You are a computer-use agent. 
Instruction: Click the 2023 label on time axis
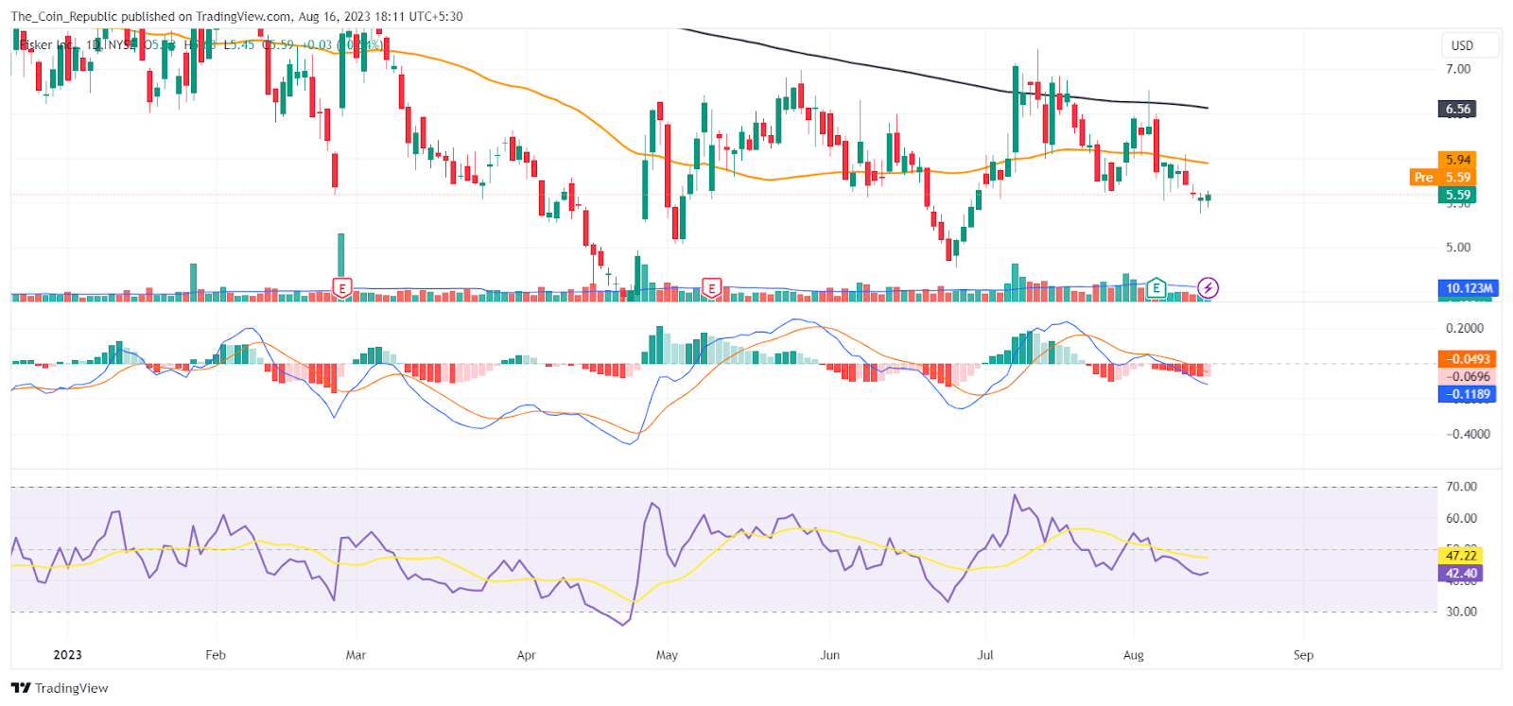pyautogui.click(x=68, y=655)
